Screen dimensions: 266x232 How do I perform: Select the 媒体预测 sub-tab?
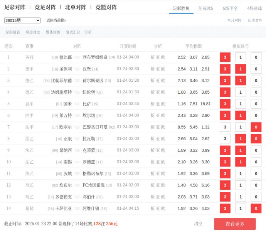click(53, 32)
